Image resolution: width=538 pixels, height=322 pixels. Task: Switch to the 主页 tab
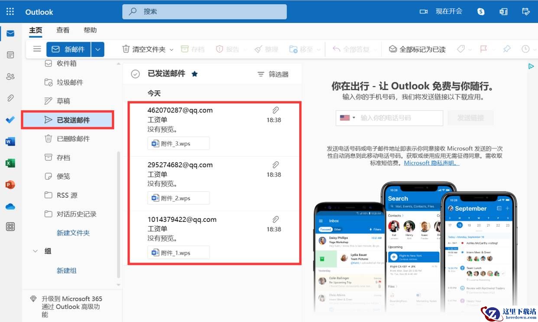tap(36, 30)
